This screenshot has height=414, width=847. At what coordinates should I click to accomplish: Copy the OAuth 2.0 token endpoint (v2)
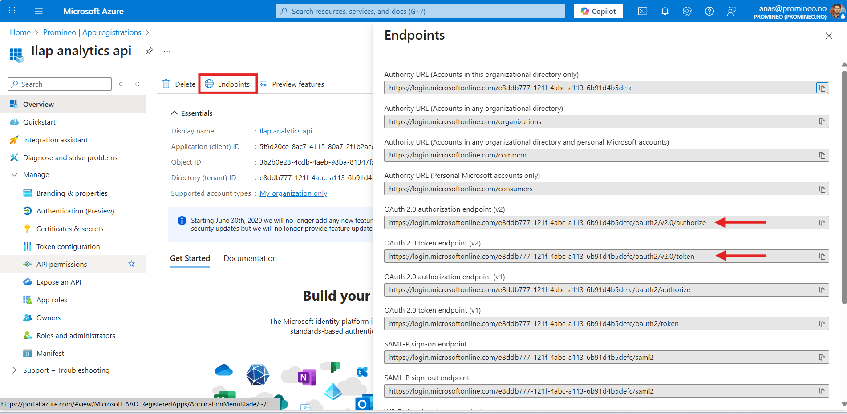(x=822, y=256)
